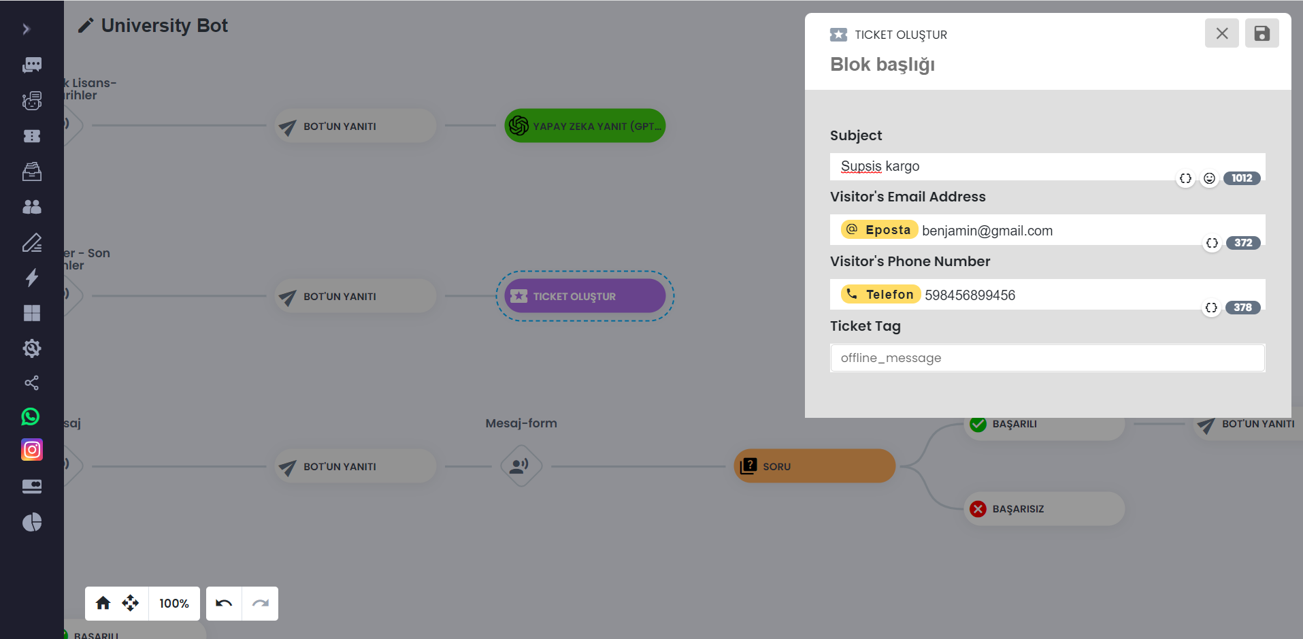Screen dimensions: 1303x639
Task: Select the purple Ticket Oluştur node
Action: point(585,296)
